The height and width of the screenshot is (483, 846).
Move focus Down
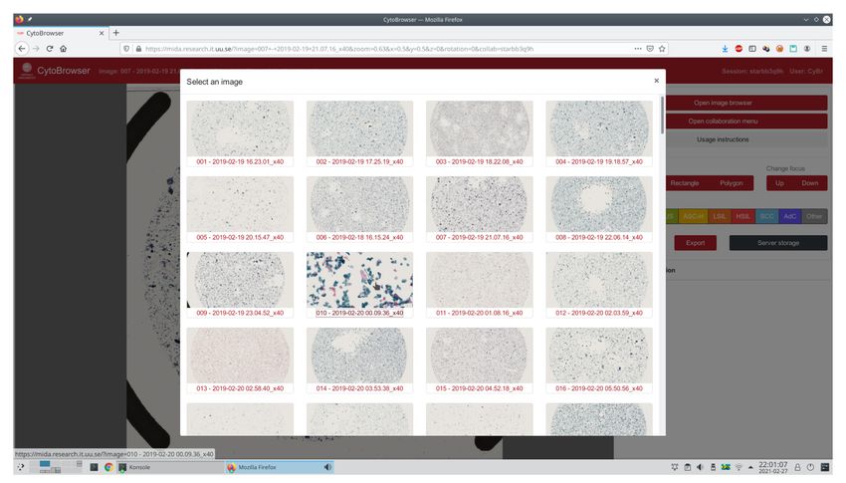point(810,183)
